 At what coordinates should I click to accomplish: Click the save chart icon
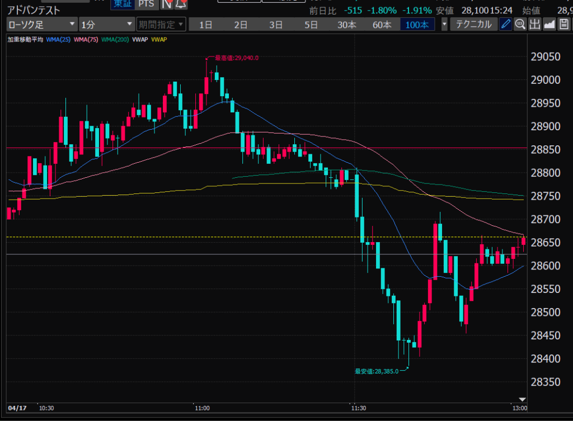[x=563, y=24]
